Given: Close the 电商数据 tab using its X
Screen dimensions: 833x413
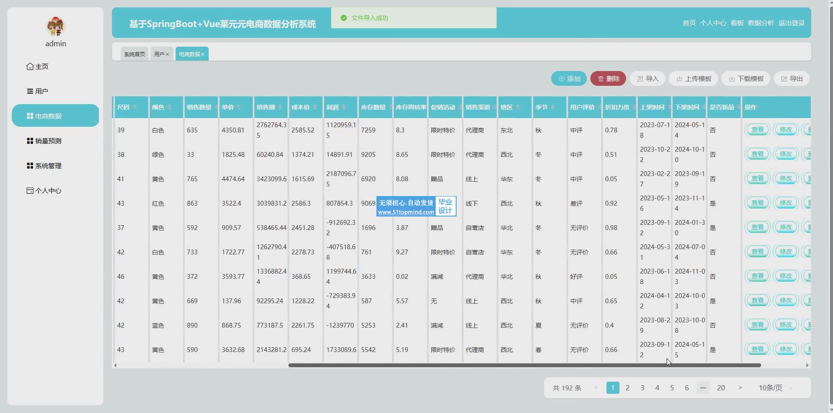Looking at the screenshot, I should click(203, 54).
